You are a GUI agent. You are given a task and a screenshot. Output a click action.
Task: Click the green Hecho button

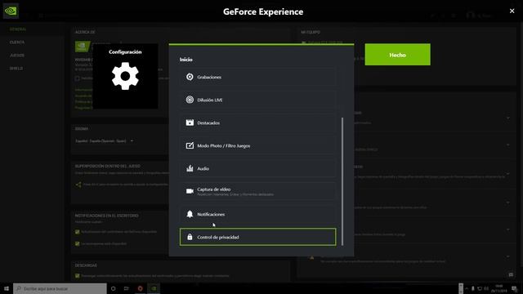(398, 55)
